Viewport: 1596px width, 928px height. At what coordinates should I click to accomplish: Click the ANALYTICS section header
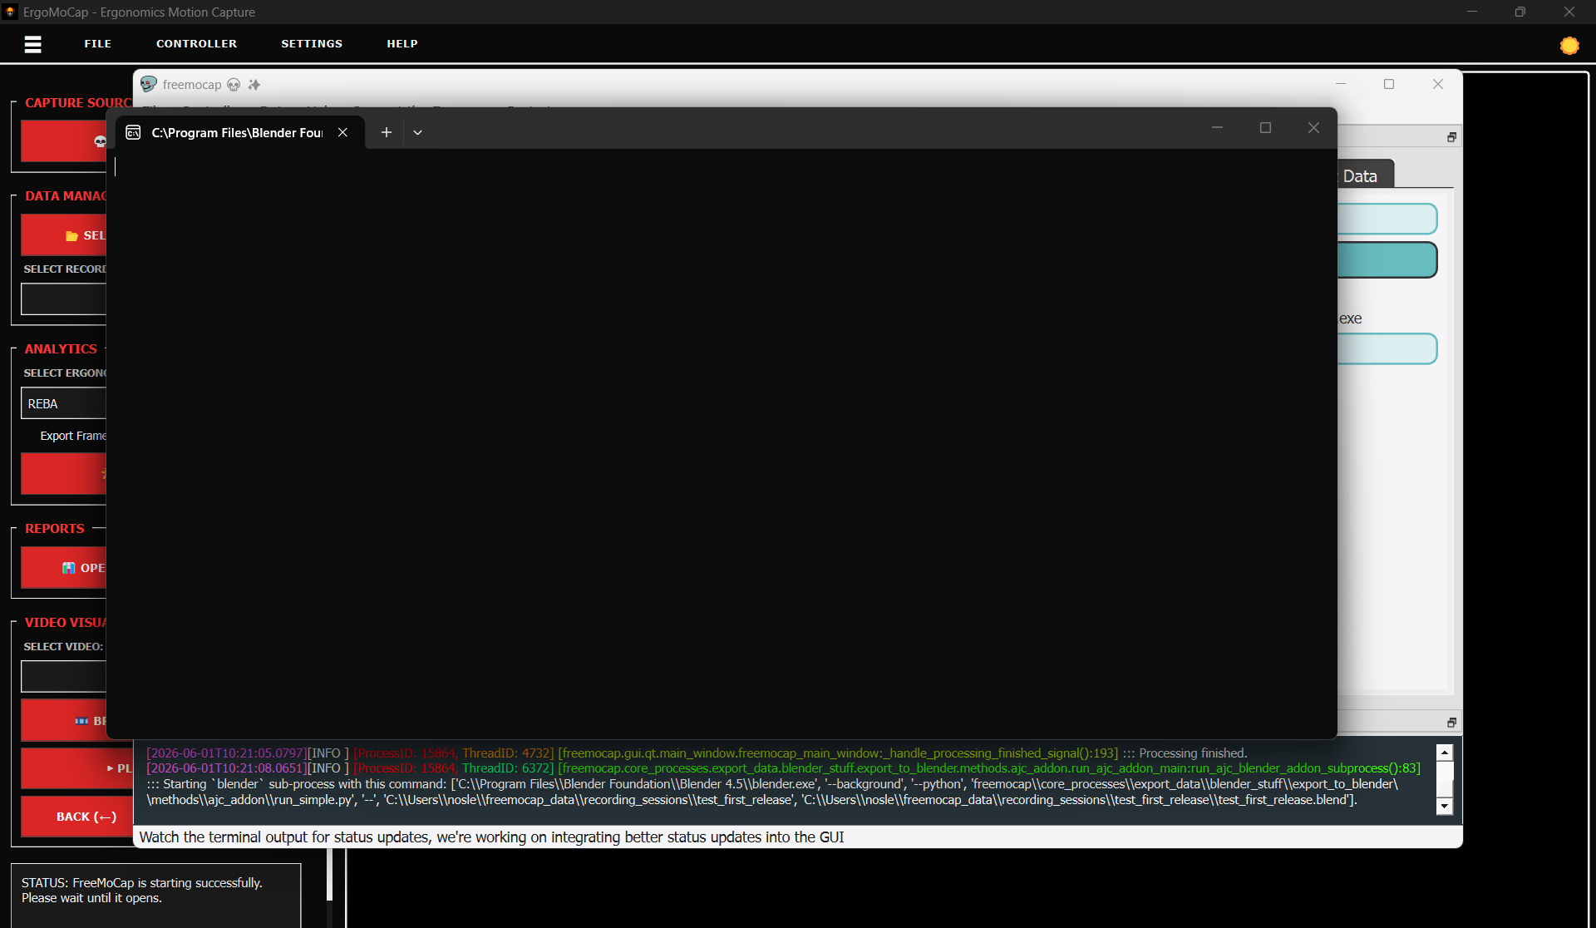(61, 349)
